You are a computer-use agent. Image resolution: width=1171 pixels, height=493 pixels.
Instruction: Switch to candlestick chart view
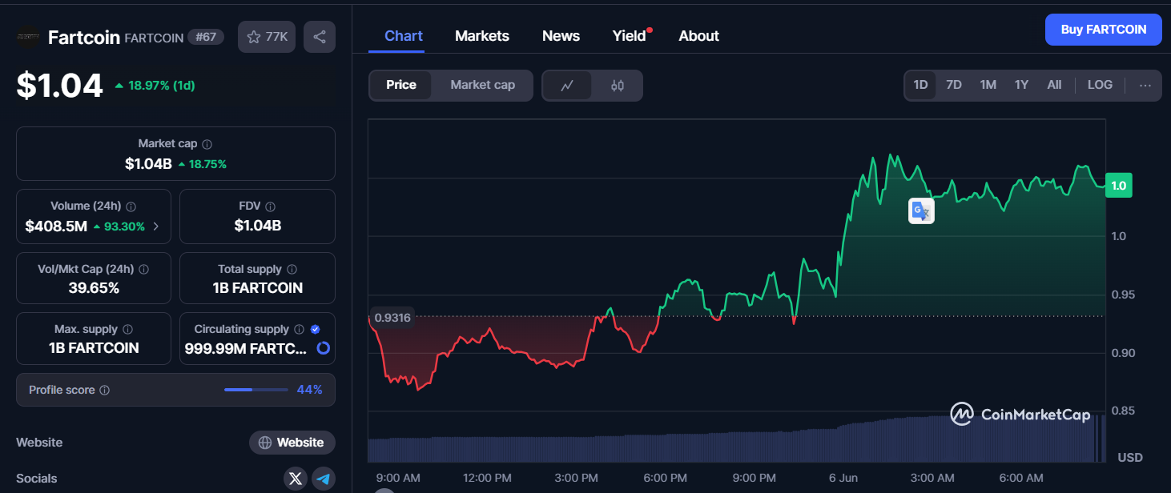pyautogui.click(x=616, y=85)
